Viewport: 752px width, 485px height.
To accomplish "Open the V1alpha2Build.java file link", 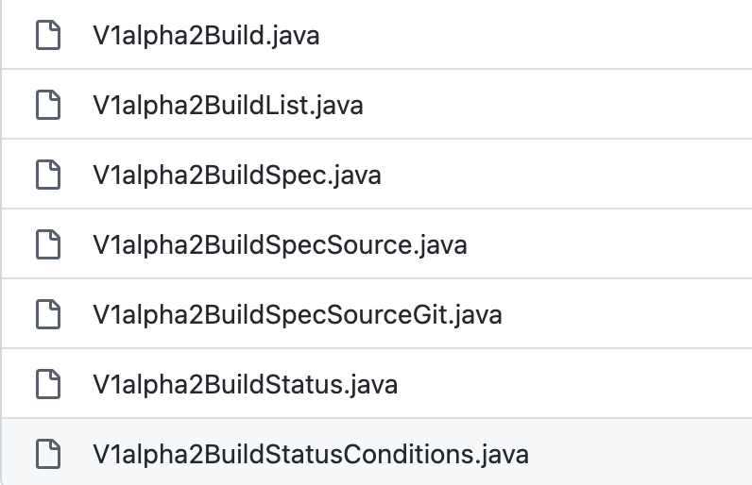I will (206, 36).
